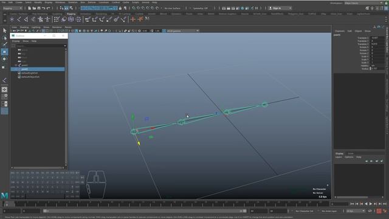Select the Create Joints tool on shelf
Image resolution: width=389 pixels, height=219 pixels.
pyautogui.click(x=19, y=19)
